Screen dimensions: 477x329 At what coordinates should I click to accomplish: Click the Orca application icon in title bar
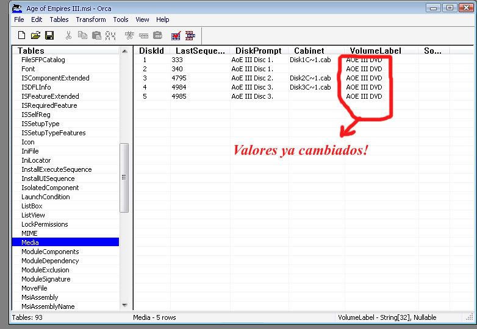pyautogui.click(x=17, y=8)
